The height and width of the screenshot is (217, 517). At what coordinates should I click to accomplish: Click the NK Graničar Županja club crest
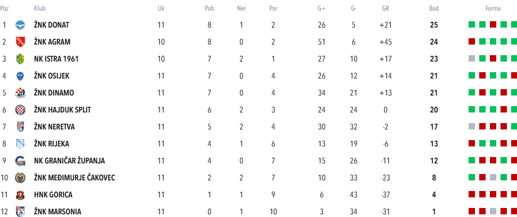pos(20,161)
